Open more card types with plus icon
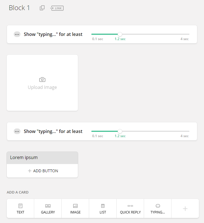This screenshot has height=223, width=204. (185, 208)
